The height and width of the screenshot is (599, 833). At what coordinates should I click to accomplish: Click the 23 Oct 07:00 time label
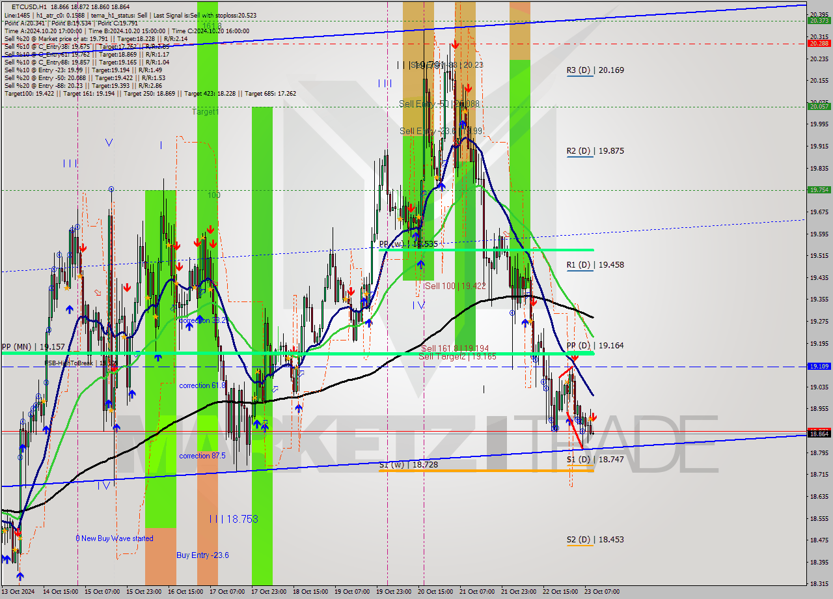pyautogui.click(x=603, y=592)
